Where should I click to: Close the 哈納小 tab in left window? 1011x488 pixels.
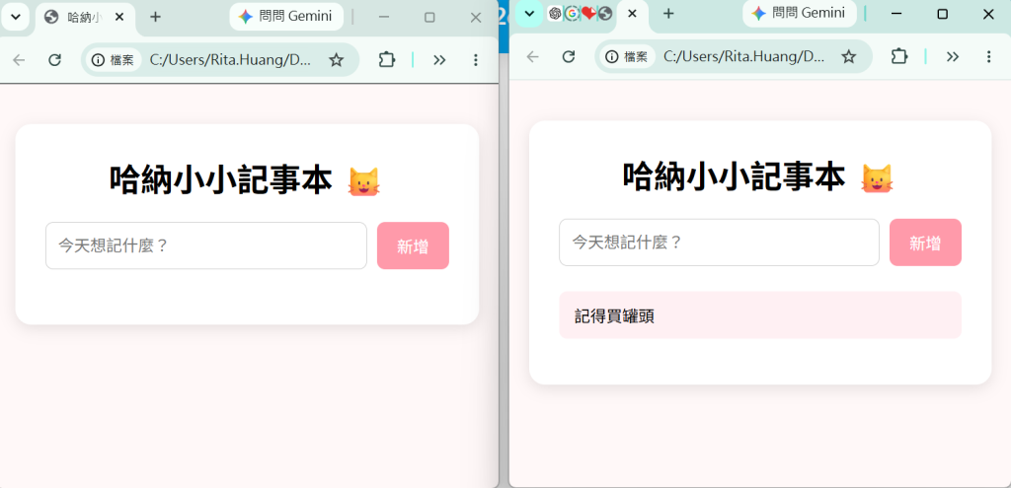[x=119, y=18]
